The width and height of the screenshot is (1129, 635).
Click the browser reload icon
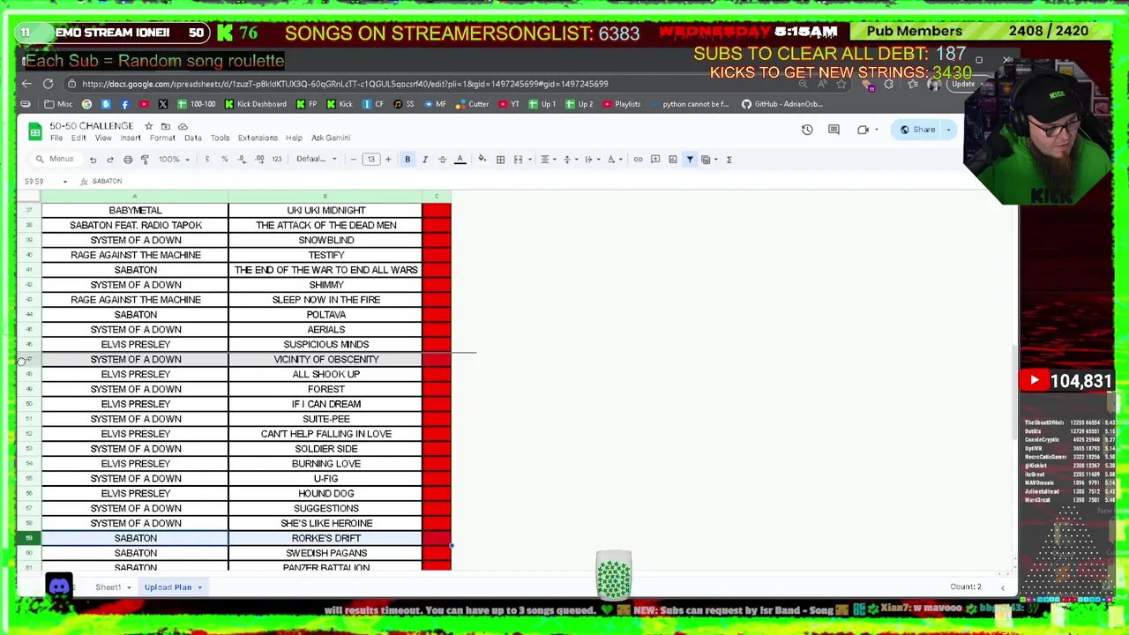(48, 84)
